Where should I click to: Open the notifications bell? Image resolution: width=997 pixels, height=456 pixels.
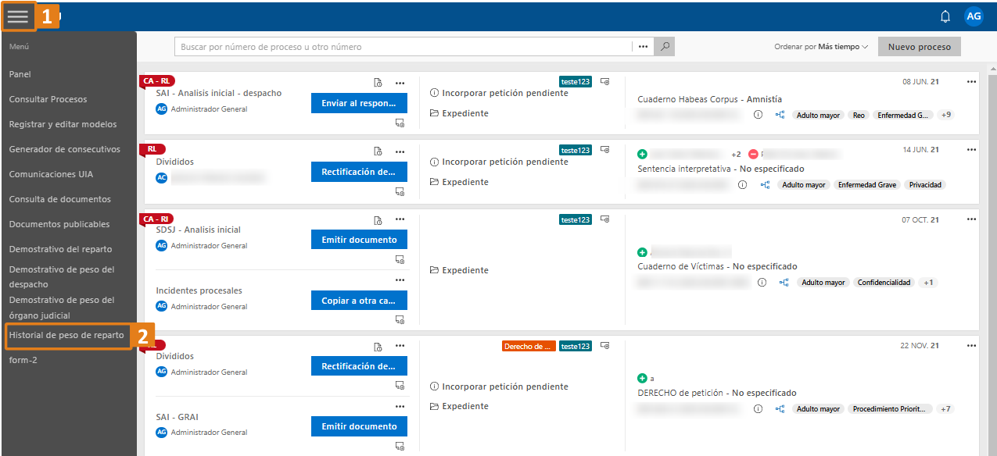tap(945, 16)
